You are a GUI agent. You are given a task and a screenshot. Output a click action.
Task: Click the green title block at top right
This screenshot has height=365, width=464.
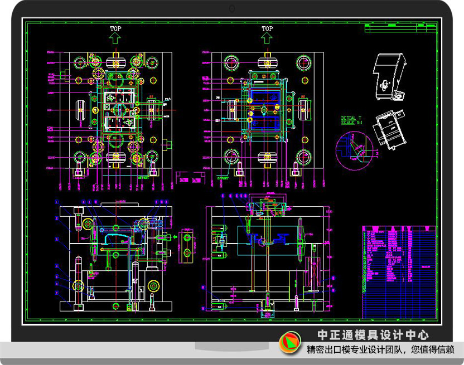pos(400,28)
